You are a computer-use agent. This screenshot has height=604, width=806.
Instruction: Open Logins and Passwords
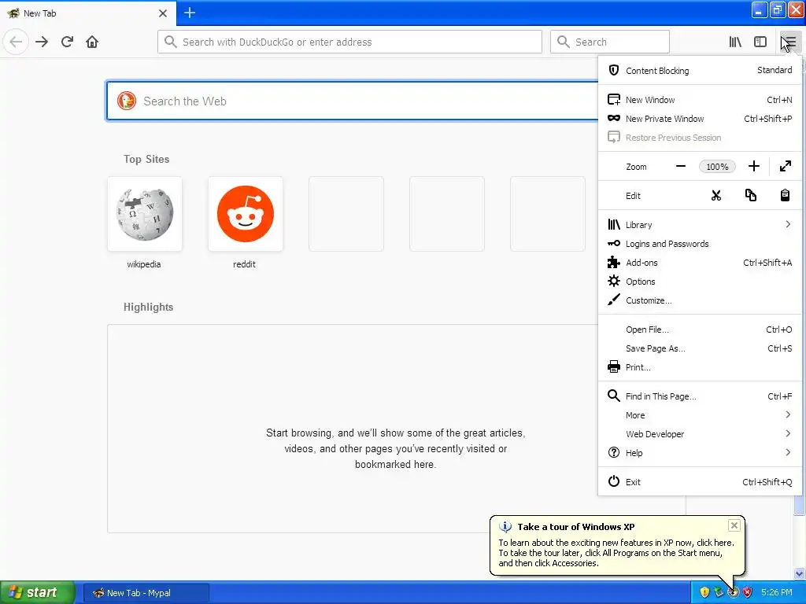[x=700, y=244]
